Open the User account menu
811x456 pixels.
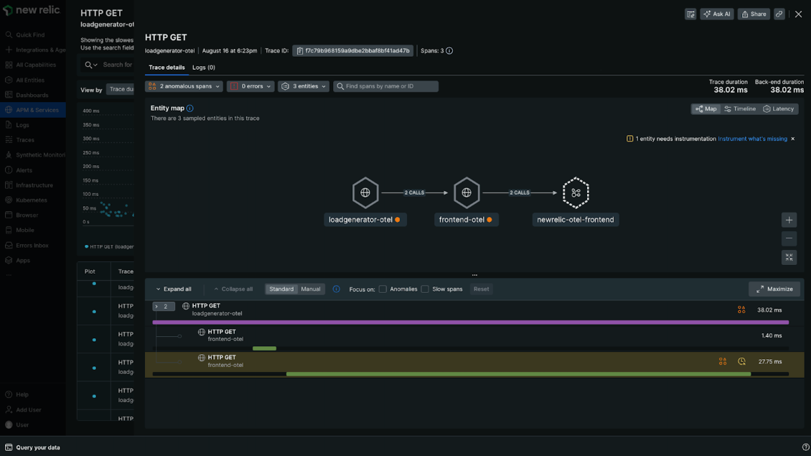(22, 424)
